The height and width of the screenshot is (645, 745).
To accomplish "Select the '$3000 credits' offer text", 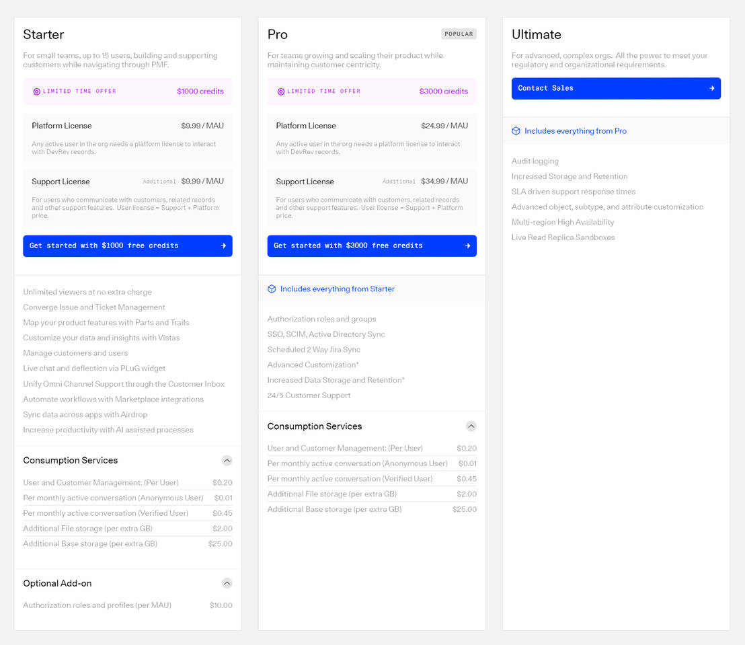I will (x=443, y=91).
